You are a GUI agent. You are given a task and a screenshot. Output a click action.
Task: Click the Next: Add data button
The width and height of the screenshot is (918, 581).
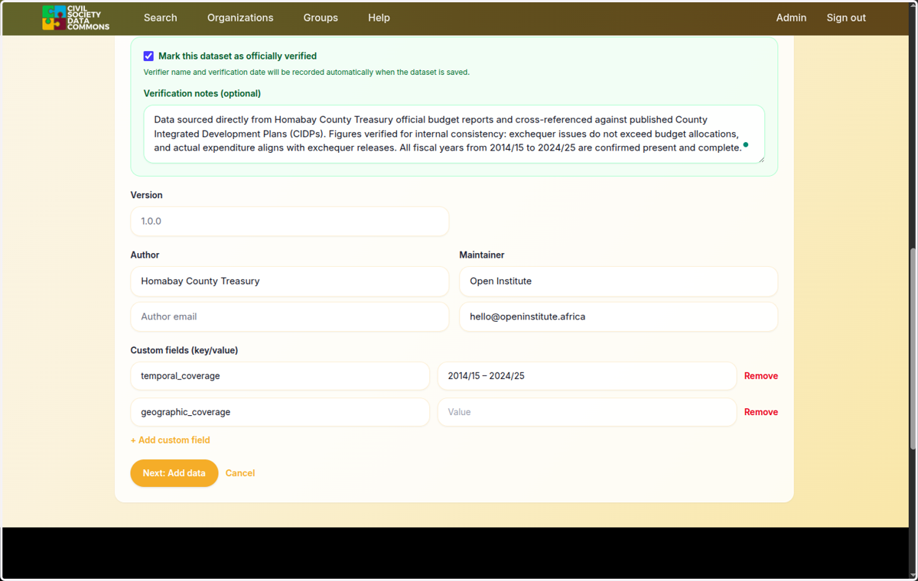pyautogui.click(x=174, y=473)
